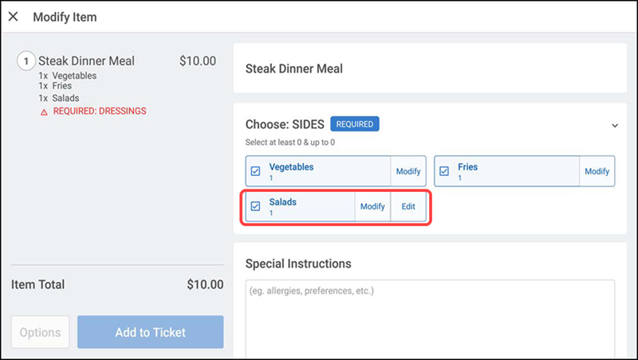Uncheck the Salads checkbox
The image size is (638, 360).
[x=255, y=206]
